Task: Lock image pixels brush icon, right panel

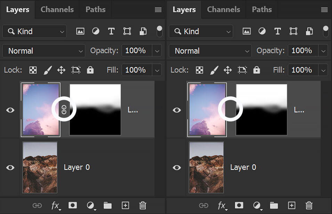Action: [214, 70]
